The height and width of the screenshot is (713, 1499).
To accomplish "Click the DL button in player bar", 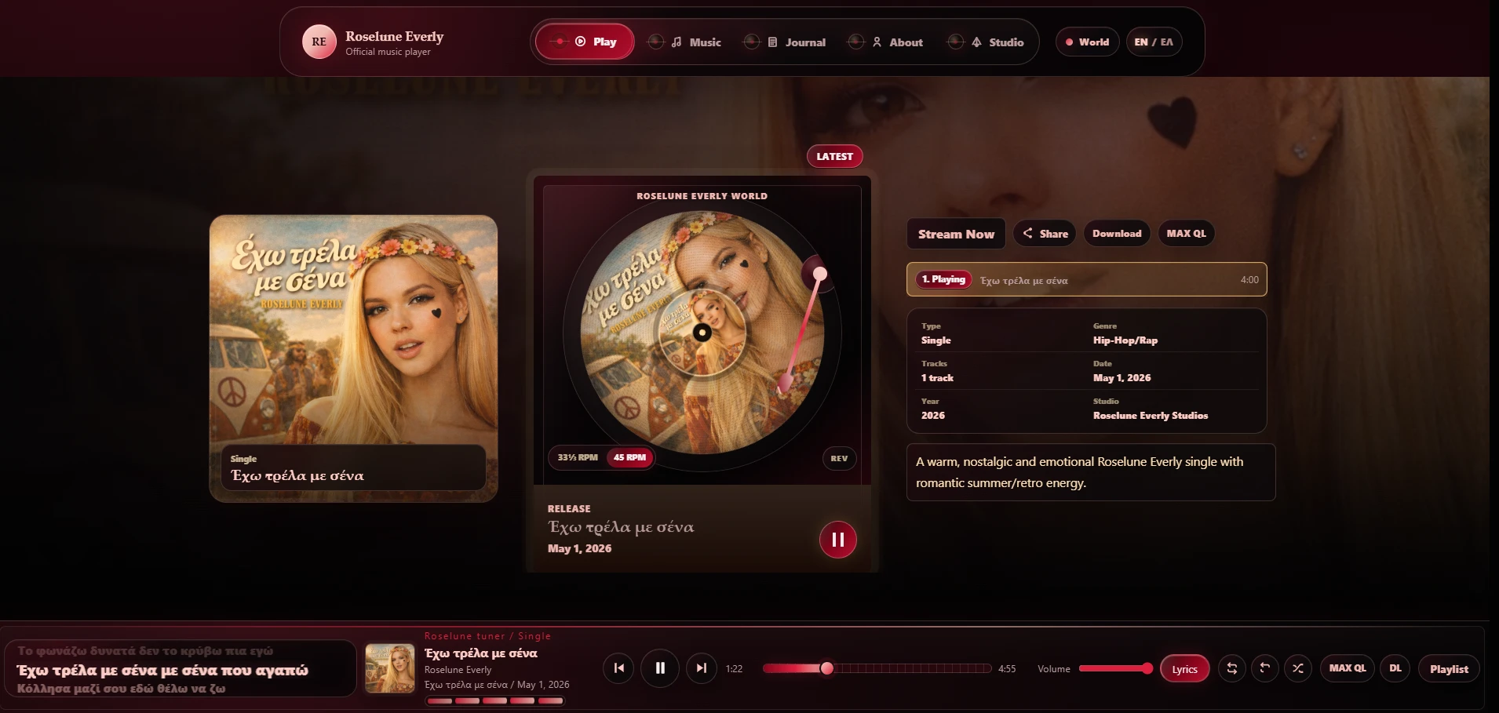I will click(x=1395, y=668).
